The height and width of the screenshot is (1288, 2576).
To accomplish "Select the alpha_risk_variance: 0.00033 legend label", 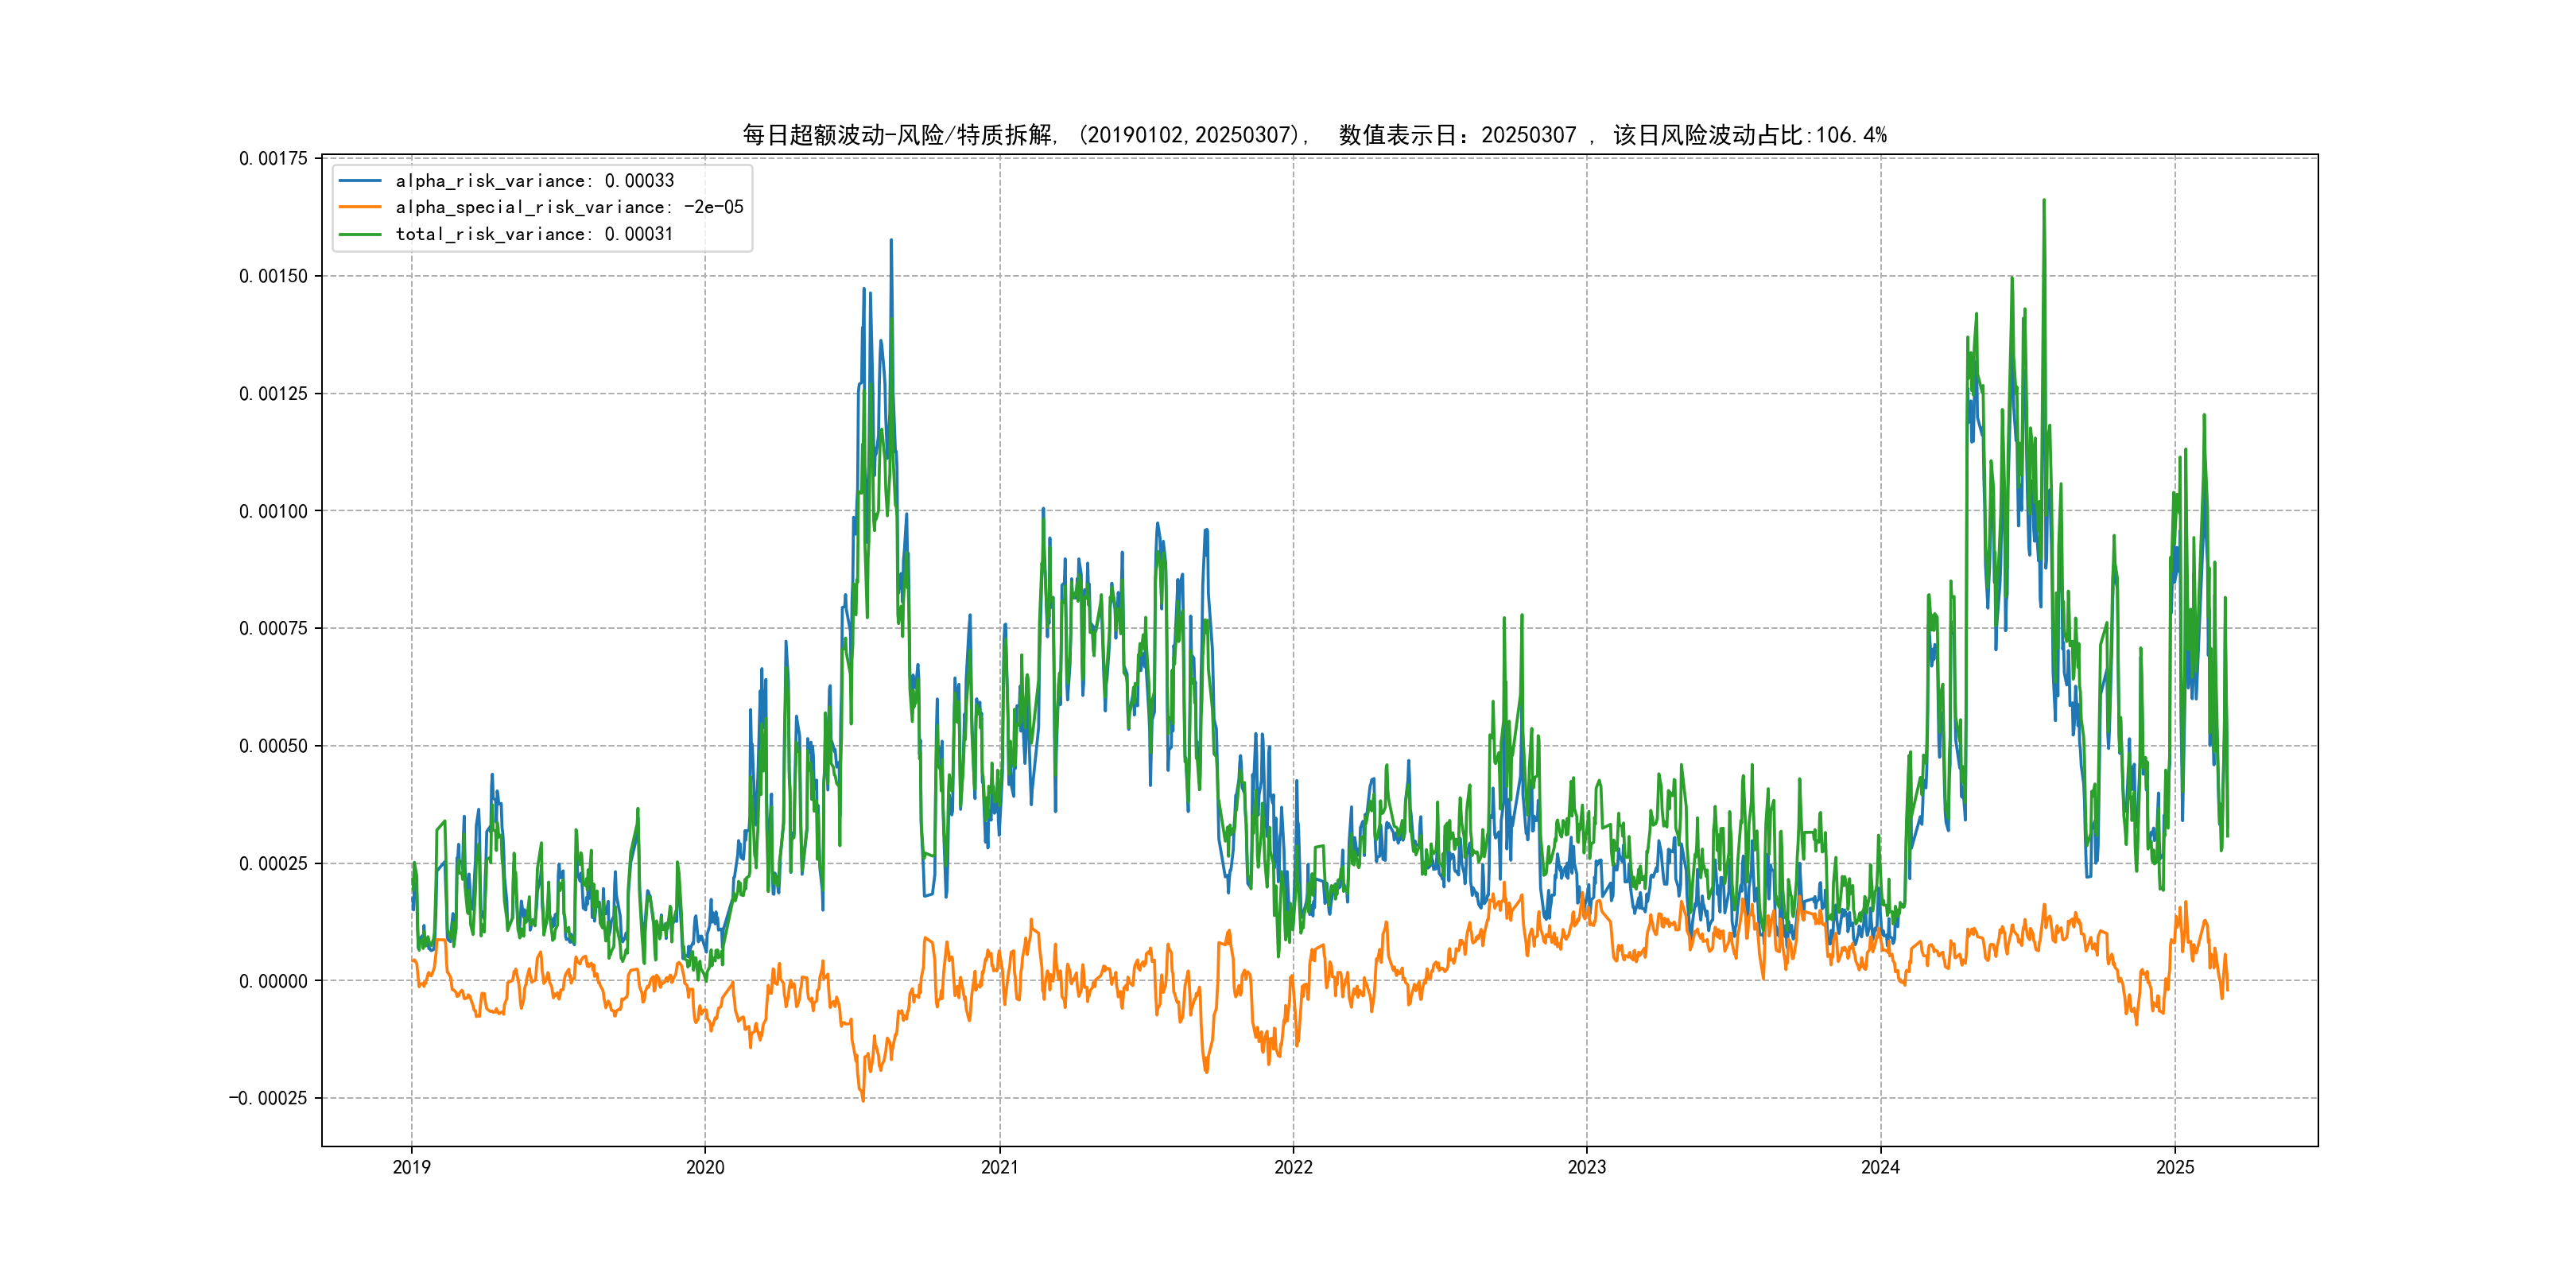I will [534, 181].
